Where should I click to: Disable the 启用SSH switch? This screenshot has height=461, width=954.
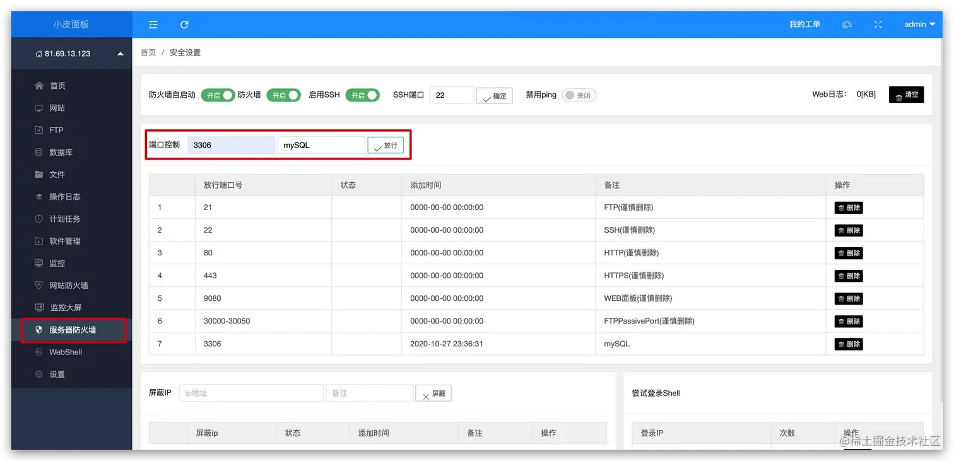[362, 95]
